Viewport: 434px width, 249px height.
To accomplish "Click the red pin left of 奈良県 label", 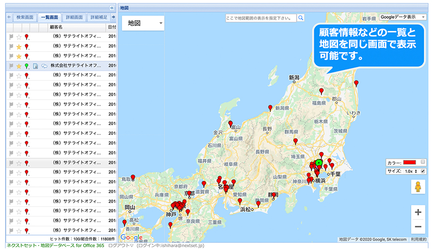I will coord(188,212).
